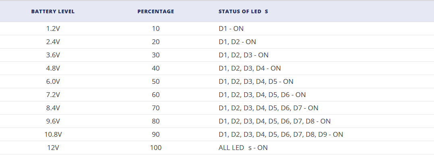Select the 9.6V battery level cell
This screenshot has height=156, width=434.
point(53,121)
